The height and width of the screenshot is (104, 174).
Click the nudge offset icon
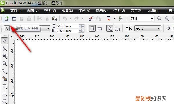coord(168,28)
